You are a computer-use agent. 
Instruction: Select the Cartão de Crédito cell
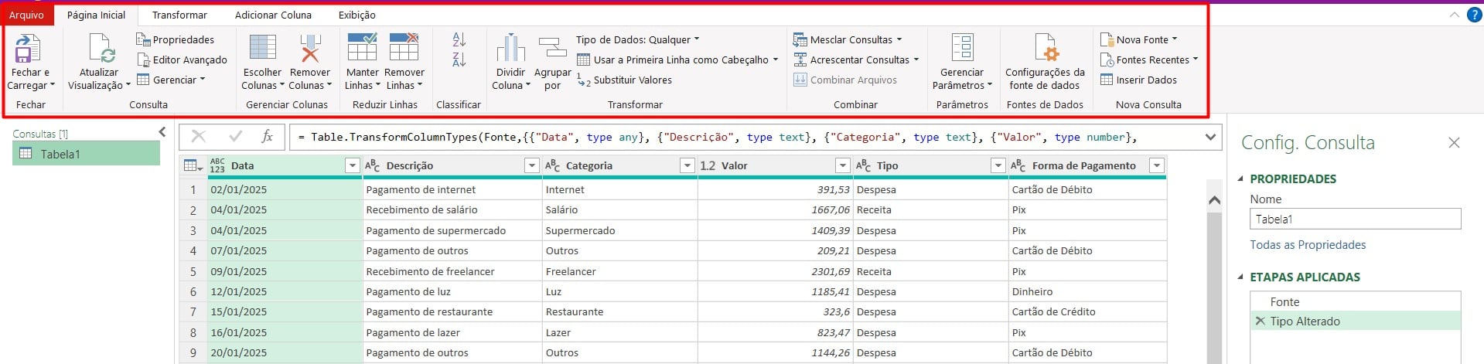click(1087, 311)
